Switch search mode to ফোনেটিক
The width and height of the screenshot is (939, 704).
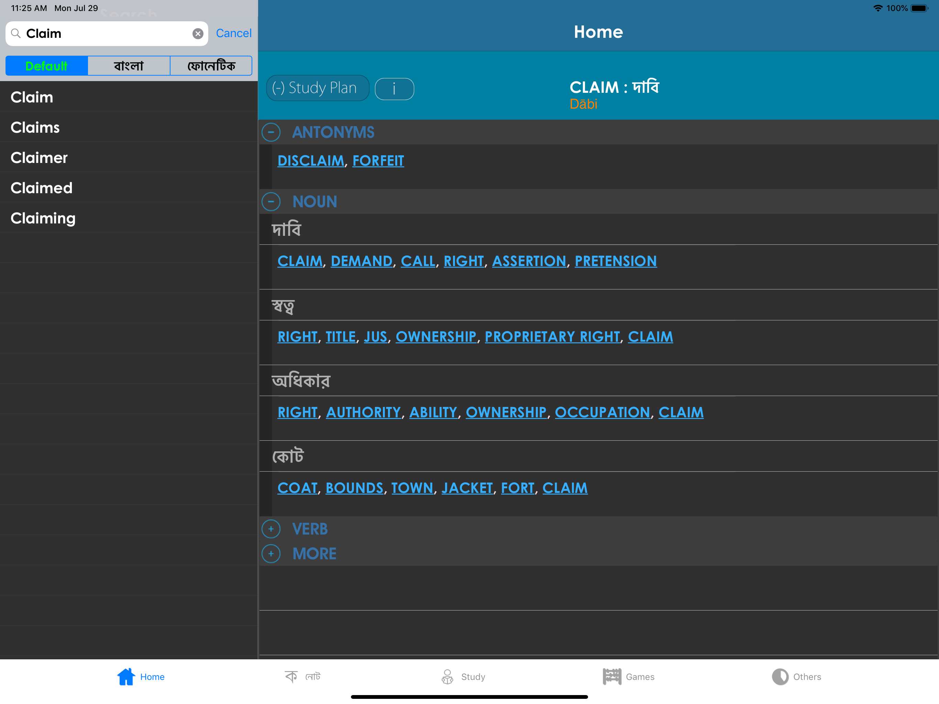pos(211,66)
